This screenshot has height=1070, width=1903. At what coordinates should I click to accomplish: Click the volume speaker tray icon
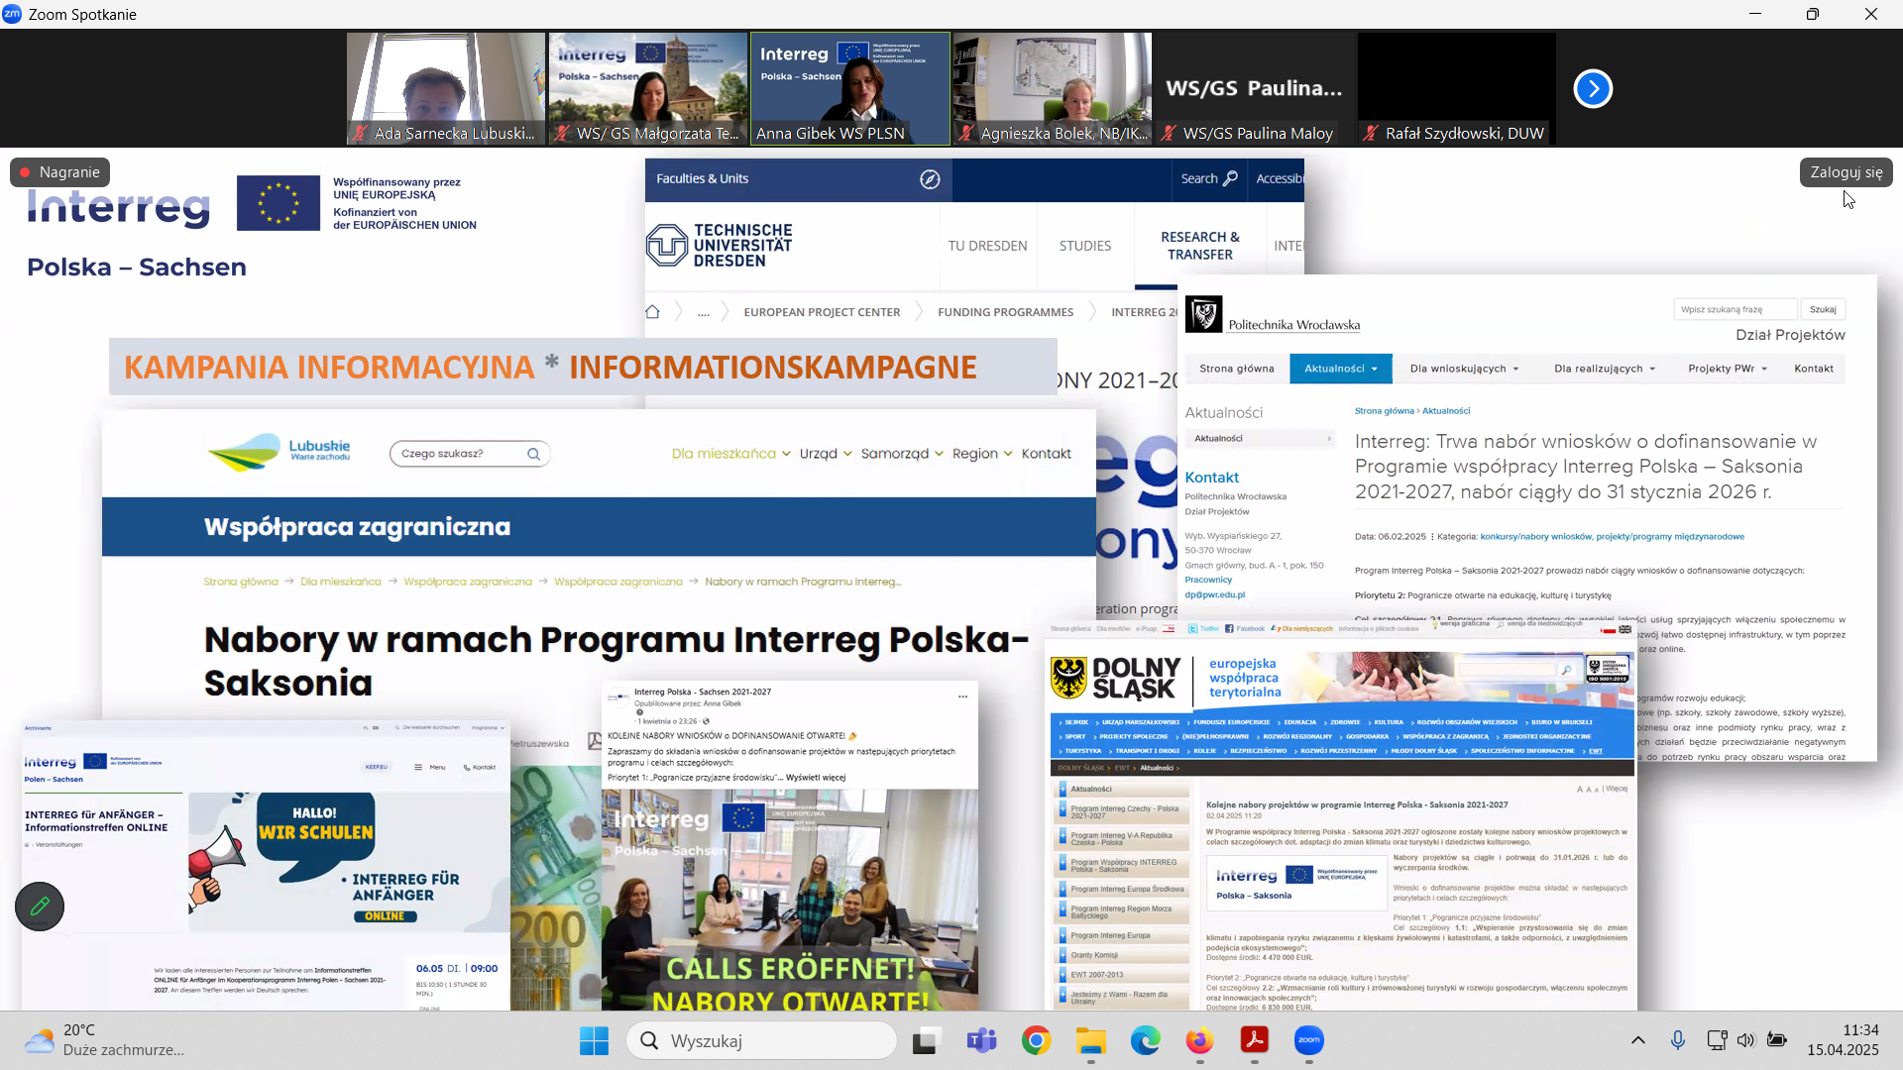[x=1745, y=1040]
